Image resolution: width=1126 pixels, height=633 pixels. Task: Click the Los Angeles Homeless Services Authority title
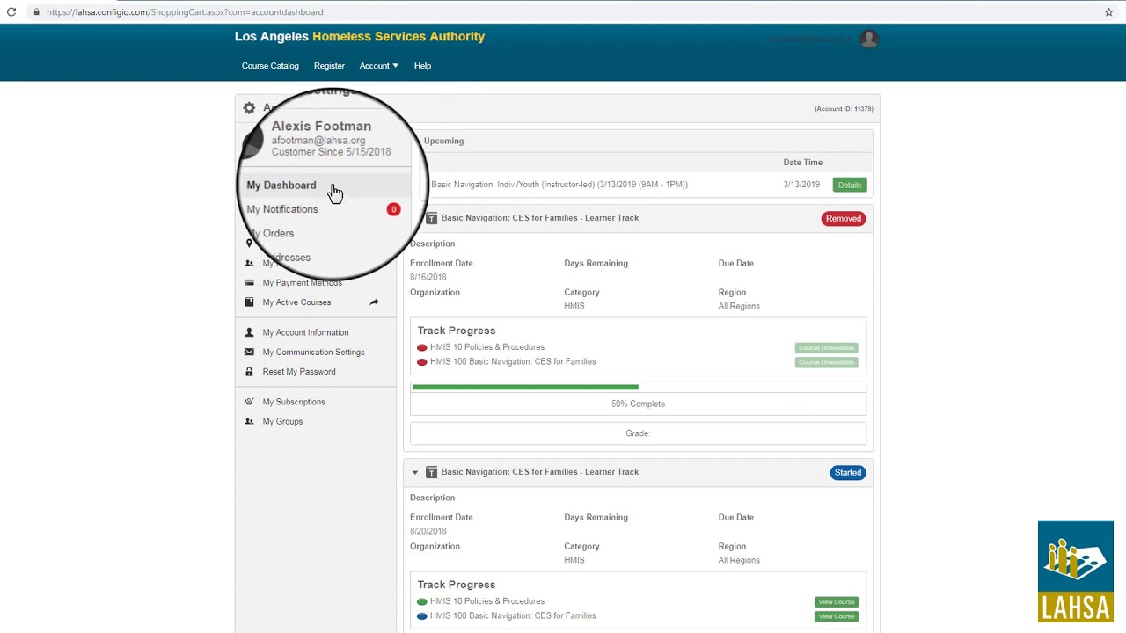point(360,36)
